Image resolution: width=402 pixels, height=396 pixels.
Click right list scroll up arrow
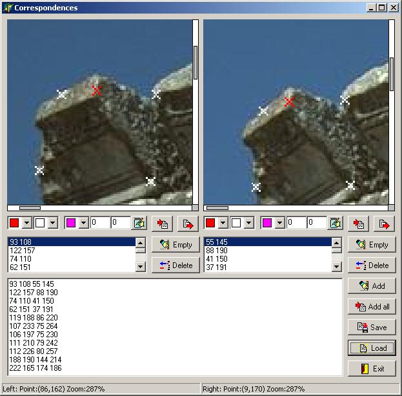337,242
